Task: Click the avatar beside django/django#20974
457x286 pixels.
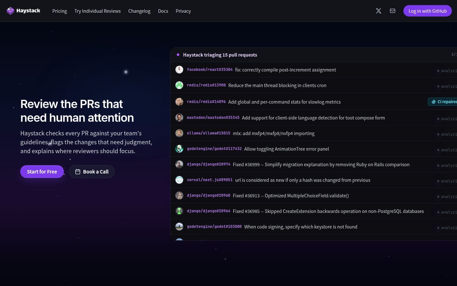Action: coord(179,164)
